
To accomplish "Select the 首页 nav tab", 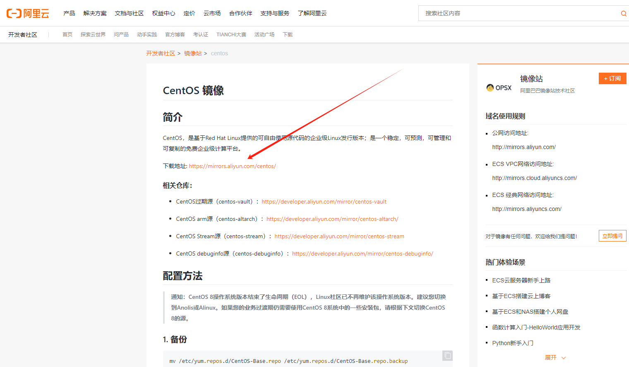I will tap(67, 35).
